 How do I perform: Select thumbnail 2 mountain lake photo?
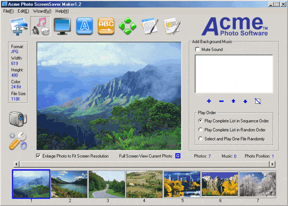[x=69, y=184]
